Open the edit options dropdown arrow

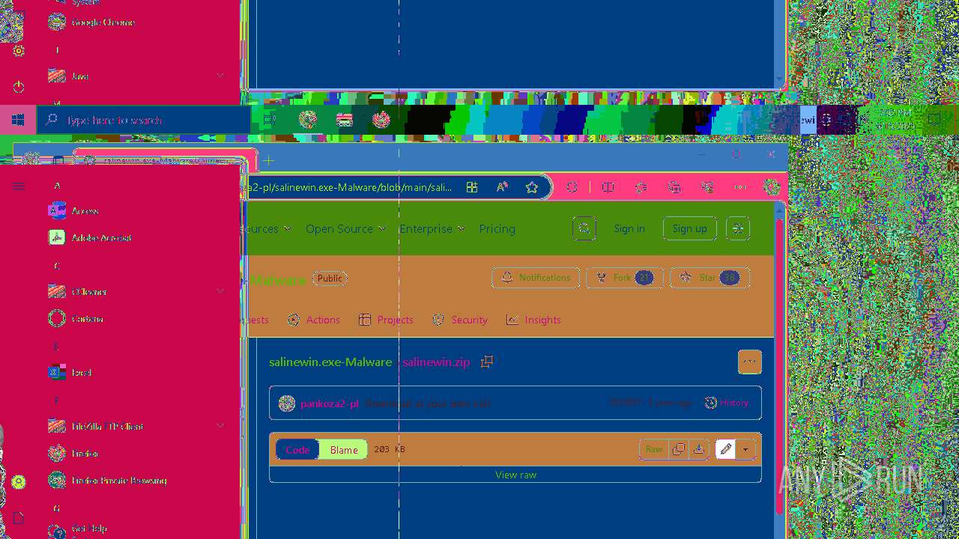point(745,449)
